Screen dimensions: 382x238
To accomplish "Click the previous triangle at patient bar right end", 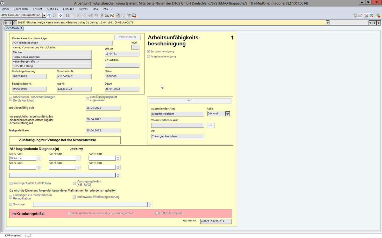I will click(x=374, y=23).
